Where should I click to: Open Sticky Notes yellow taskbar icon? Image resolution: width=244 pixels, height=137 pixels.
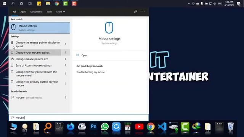click(39, 3)
